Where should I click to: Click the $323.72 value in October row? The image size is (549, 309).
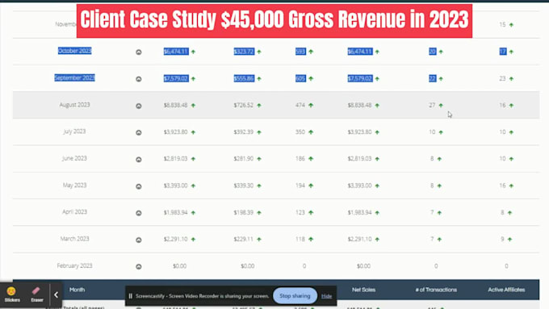[x=244, y=52]
